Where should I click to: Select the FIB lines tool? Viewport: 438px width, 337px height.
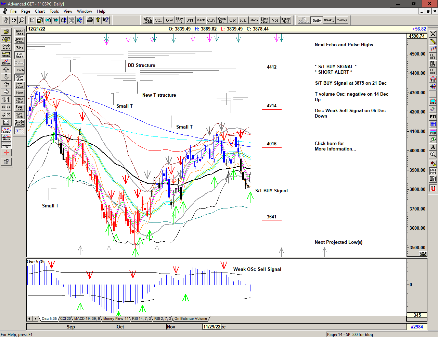click(6, 145)
